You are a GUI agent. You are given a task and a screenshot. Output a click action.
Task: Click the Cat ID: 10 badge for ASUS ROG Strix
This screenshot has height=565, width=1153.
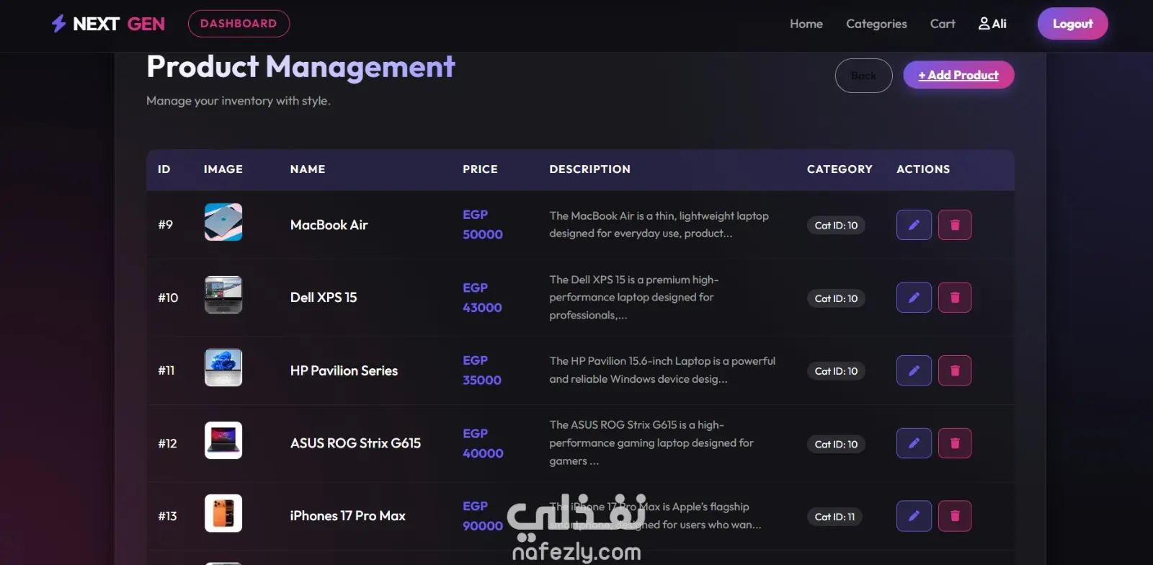click(x=836, y=444)
